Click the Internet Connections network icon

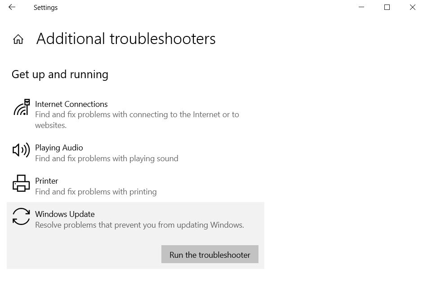[x=22, y=107]
